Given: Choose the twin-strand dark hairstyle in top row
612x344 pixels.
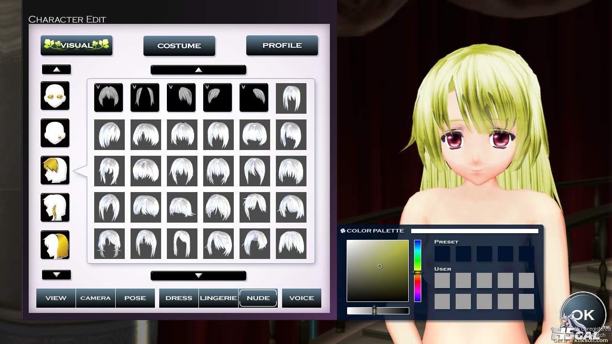Looking at the screenshot, I should click(145, 98).
